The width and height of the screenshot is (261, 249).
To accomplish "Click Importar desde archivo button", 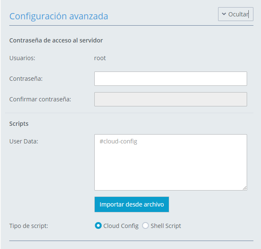I will click(x=132, y=204).
